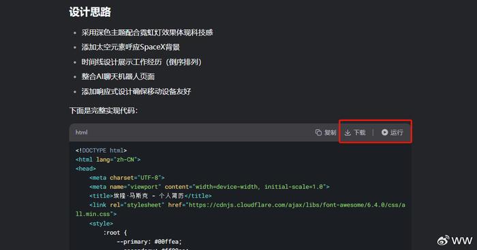Click the text 下面是完整实现代码

104,111
